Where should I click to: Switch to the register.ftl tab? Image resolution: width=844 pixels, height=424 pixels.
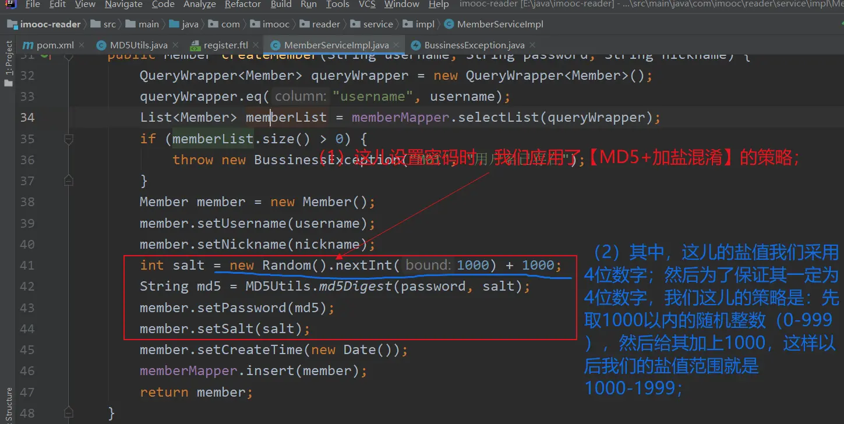[225, 45]
